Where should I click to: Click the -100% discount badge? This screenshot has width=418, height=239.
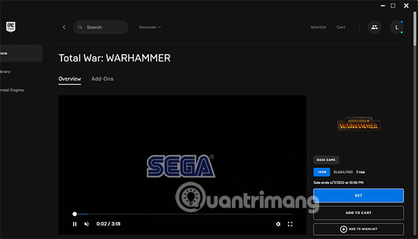321,172
